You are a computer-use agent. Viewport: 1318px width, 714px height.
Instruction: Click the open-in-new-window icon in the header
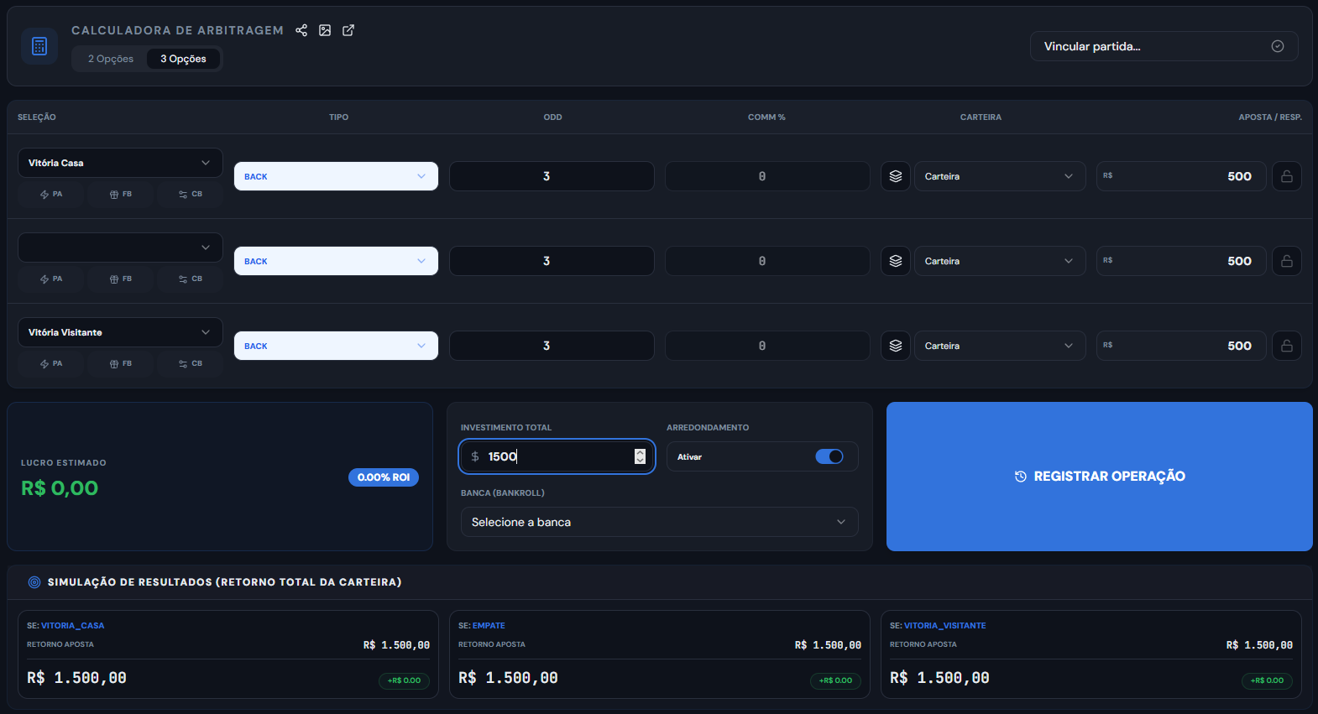348,30
